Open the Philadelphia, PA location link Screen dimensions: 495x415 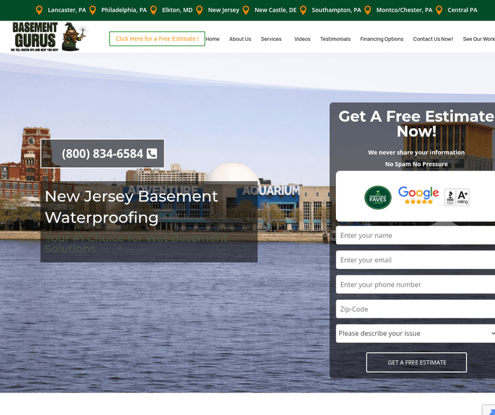coord(124,10)
